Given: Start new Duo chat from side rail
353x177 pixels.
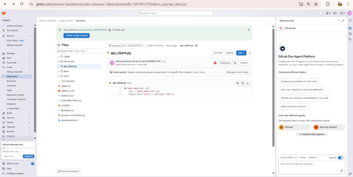Looking at the screenshot, I should point(350,21).
